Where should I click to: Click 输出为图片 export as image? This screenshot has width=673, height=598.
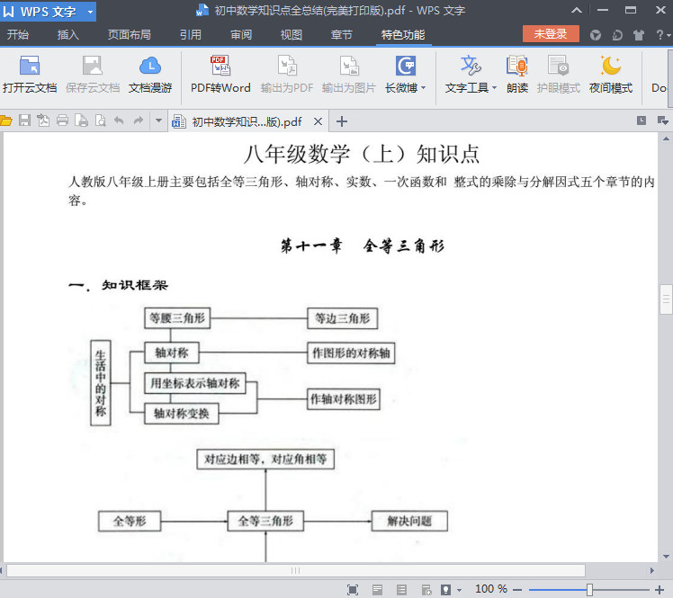(x=349, y=75)
